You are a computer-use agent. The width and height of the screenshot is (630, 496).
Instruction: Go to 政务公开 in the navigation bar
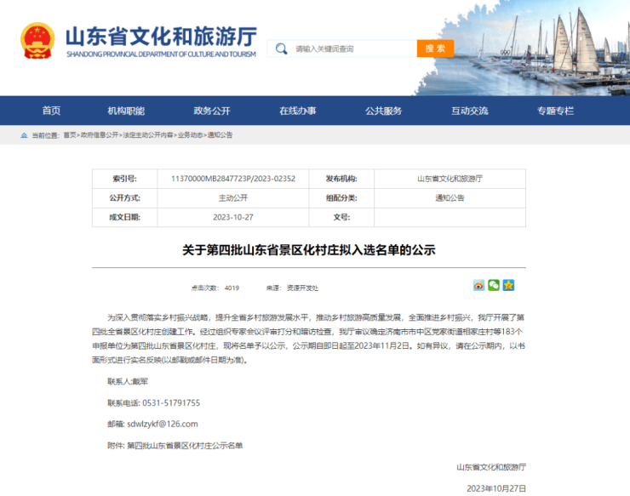tap(211, 111)
